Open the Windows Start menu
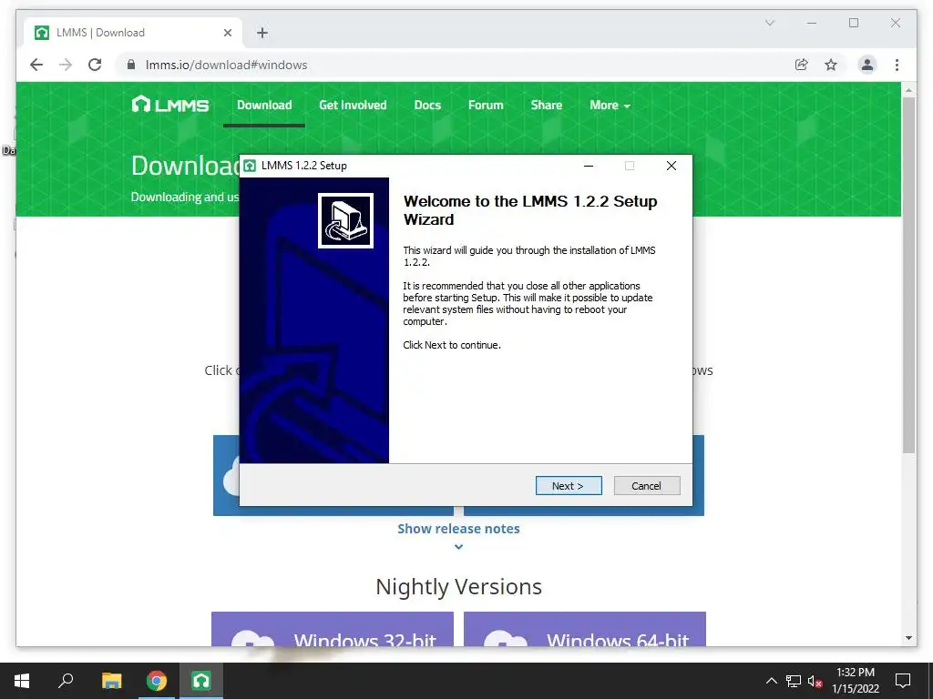Viewport: 933px width, 699px height. [x=22, y=681]
